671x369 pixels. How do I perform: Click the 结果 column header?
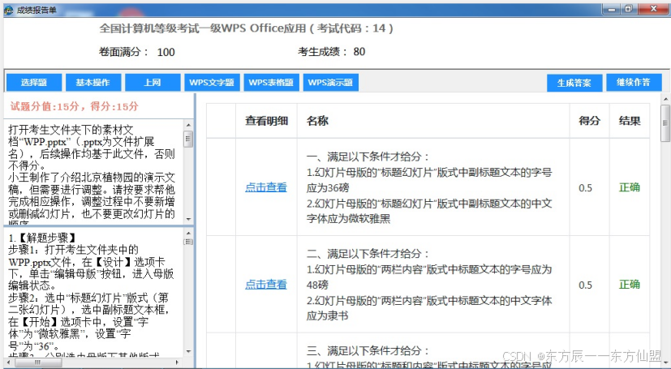point(630,121)
